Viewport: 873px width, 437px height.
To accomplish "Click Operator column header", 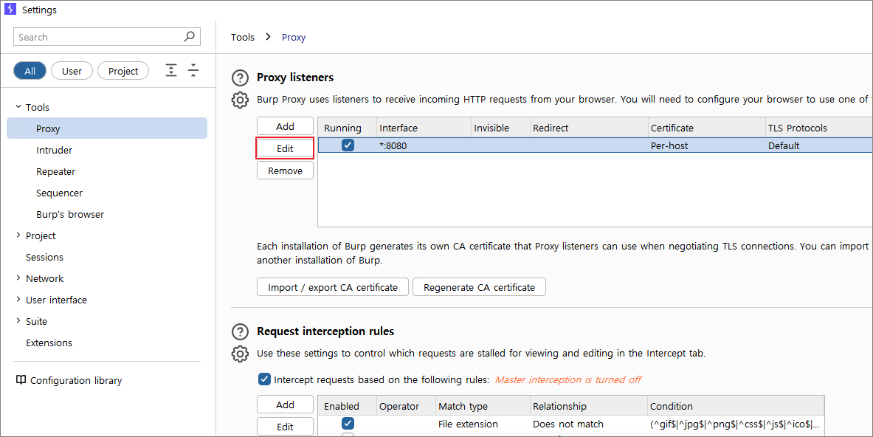I will [x=406, y=406].
